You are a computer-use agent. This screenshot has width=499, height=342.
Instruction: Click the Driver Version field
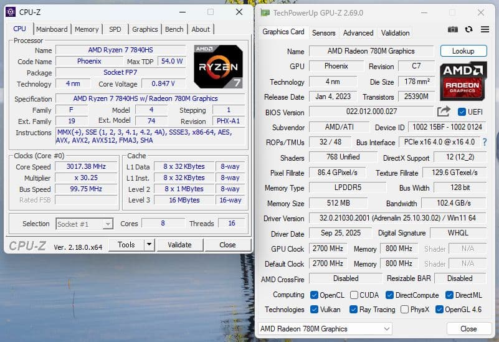tap(397, 218)
